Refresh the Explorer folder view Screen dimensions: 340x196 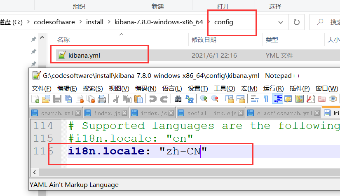296,22
